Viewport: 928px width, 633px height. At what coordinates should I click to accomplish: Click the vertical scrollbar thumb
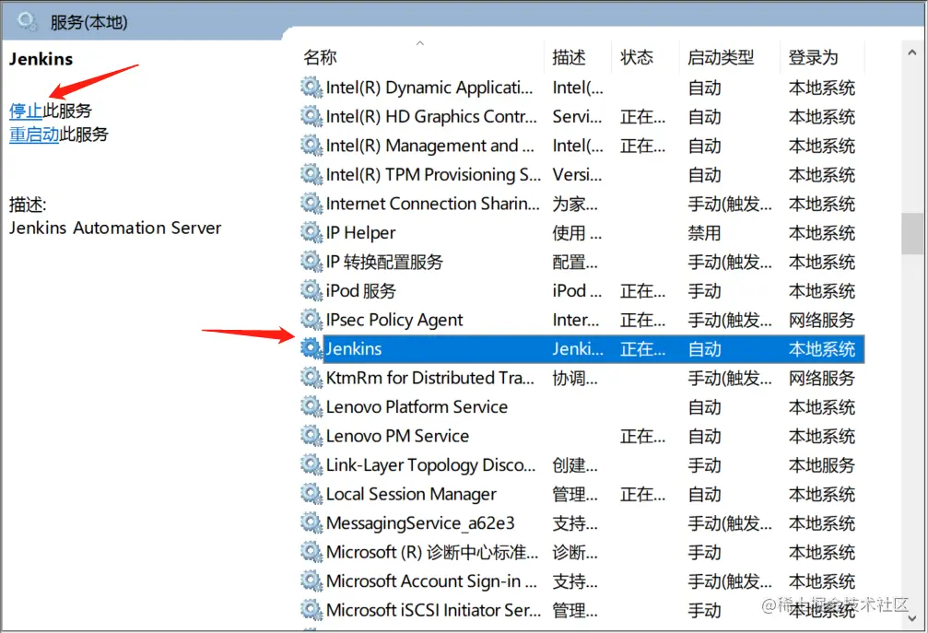912,234
